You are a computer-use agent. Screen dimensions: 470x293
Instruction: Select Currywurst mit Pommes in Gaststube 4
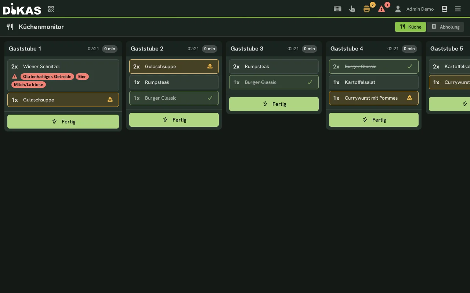(x=374, y=98)
